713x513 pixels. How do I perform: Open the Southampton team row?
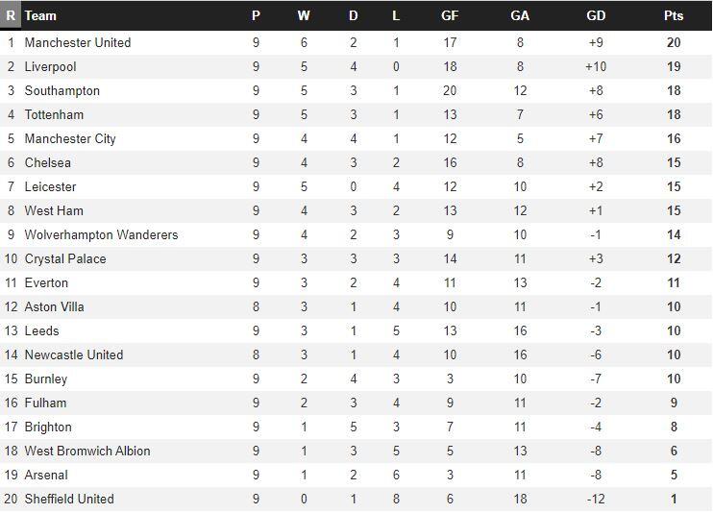[x=62, y=90]
